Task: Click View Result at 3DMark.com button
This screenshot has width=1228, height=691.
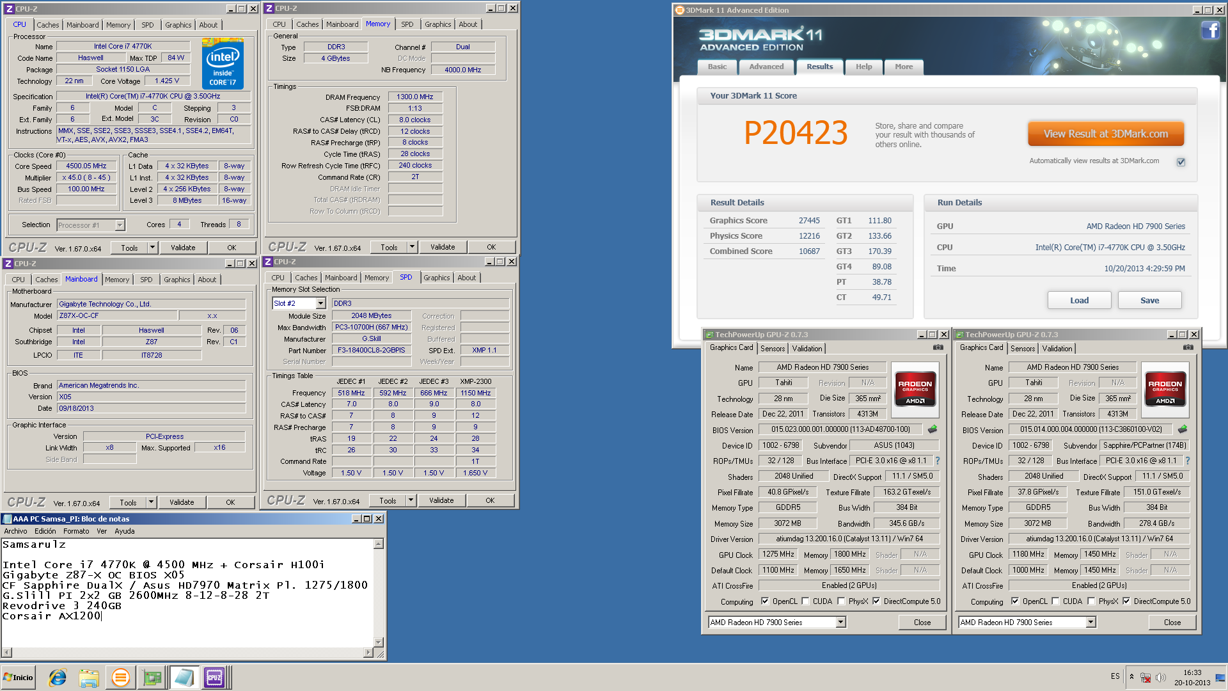Action: click(x=1106, y=134)
